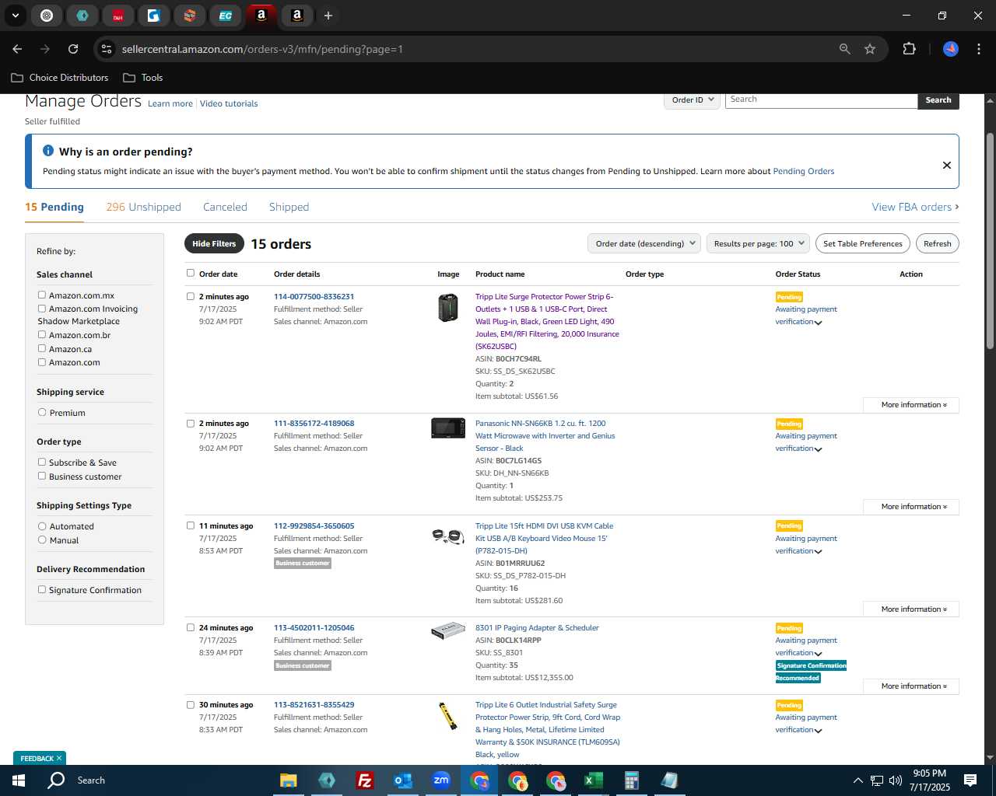Check the Amazon.com.mx filter

click(42, 295)
